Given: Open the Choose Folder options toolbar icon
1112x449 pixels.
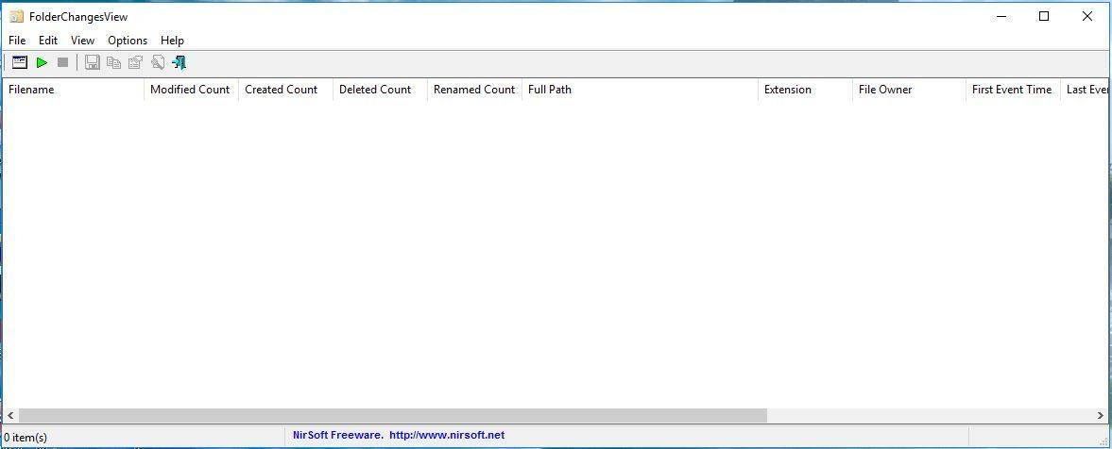Looking at the screenshot, I should (x=19, y=62).
